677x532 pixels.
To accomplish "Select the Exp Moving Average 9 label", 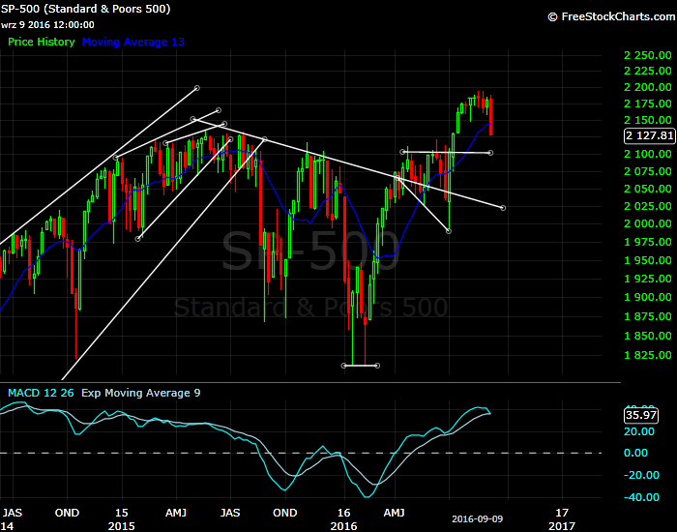I will pyautogui.click(x=141, y=393).
